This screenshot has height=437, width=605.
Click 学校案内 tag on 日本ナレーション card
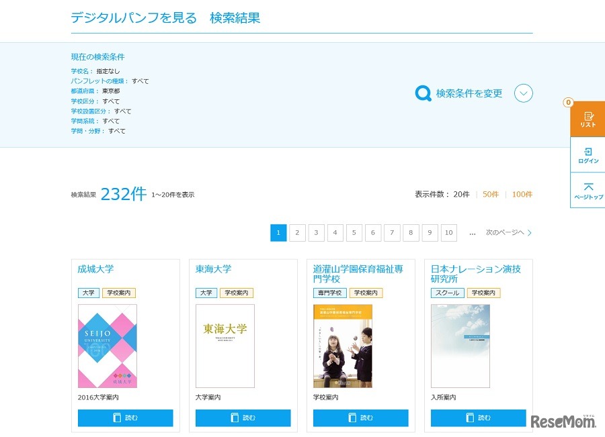(483, 293)
